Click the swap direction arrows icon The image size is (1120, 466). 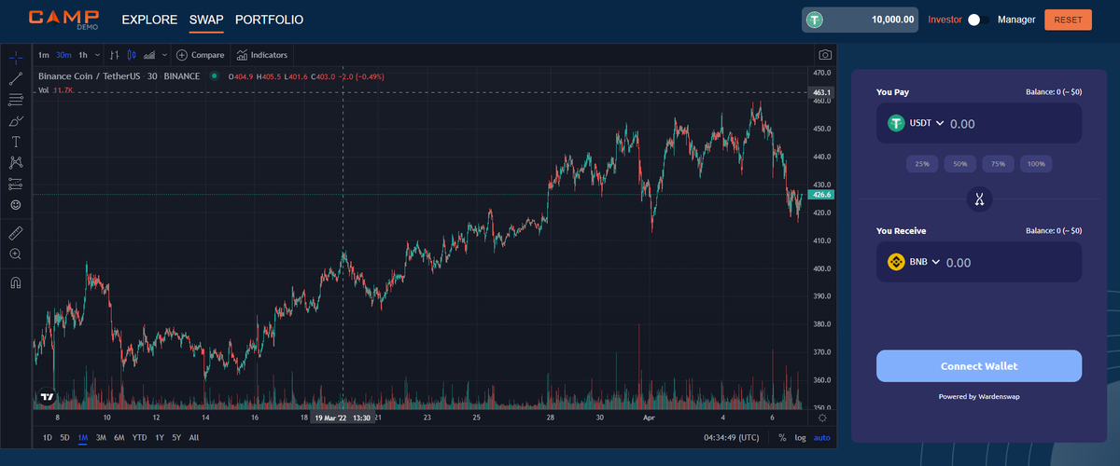tap(979, 199)
